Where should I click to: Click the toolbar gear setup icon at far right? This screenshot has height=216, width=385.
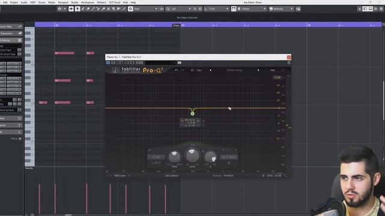click(x=381, y=9)
